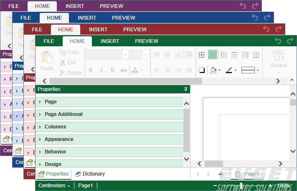Image resolution: width=297 pixels, height=191 pixels.
Task: Open border color dropdown arrow
Action: click(235, 70)
